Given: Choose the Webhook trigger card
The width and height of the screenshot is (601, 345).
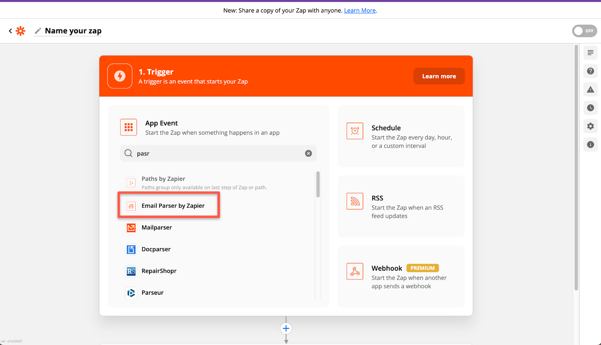Looking at the screenshot, I should [401, 276].
